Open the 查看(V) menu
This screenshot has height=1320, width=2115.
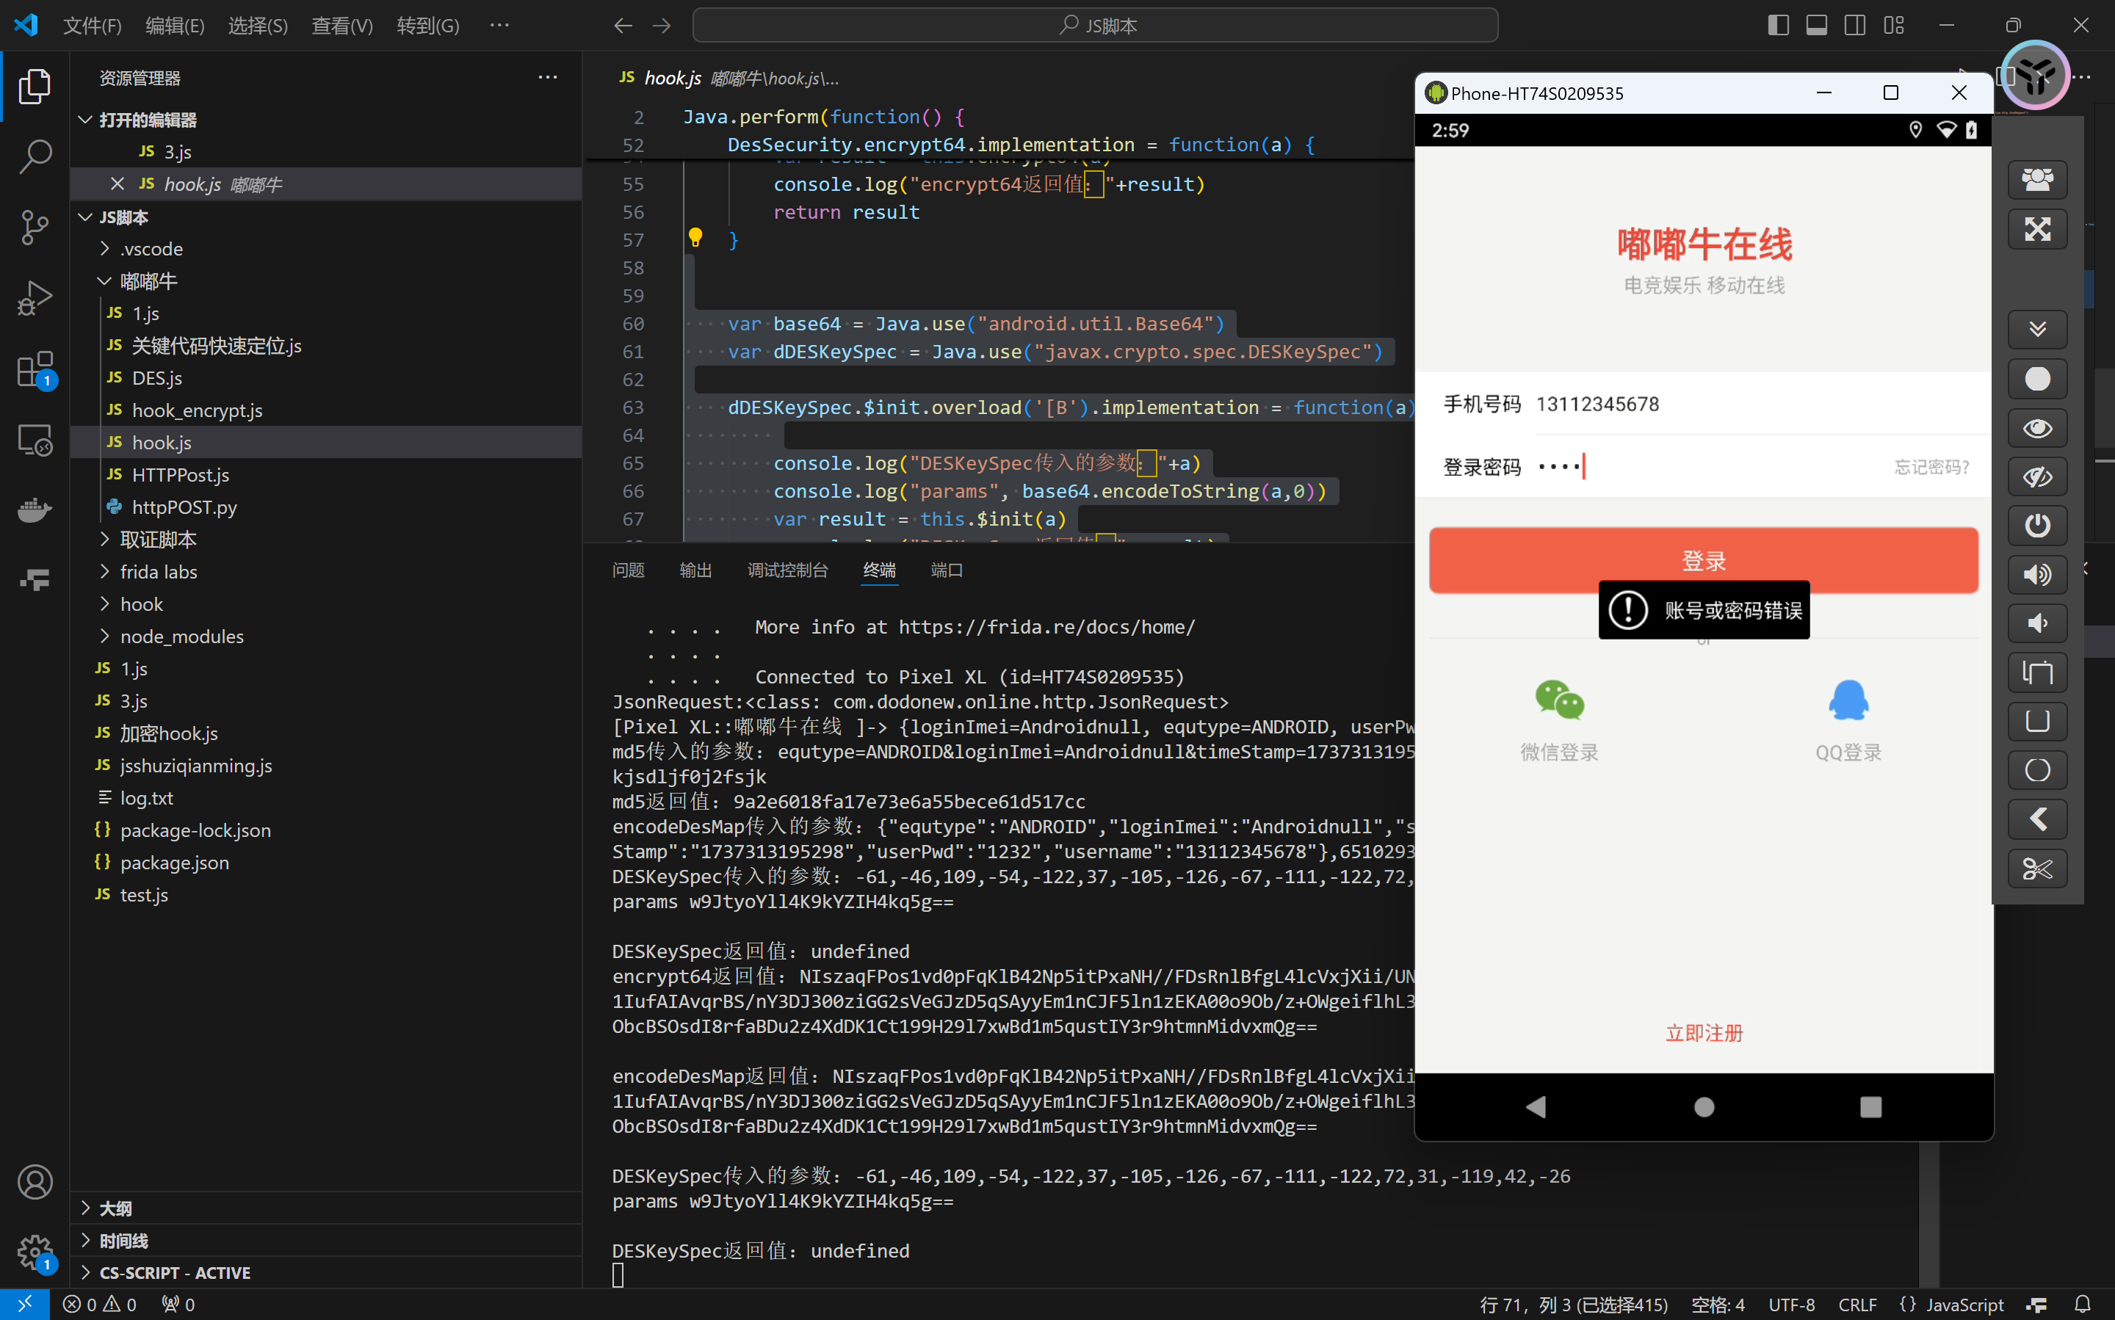tap(341, 25)
